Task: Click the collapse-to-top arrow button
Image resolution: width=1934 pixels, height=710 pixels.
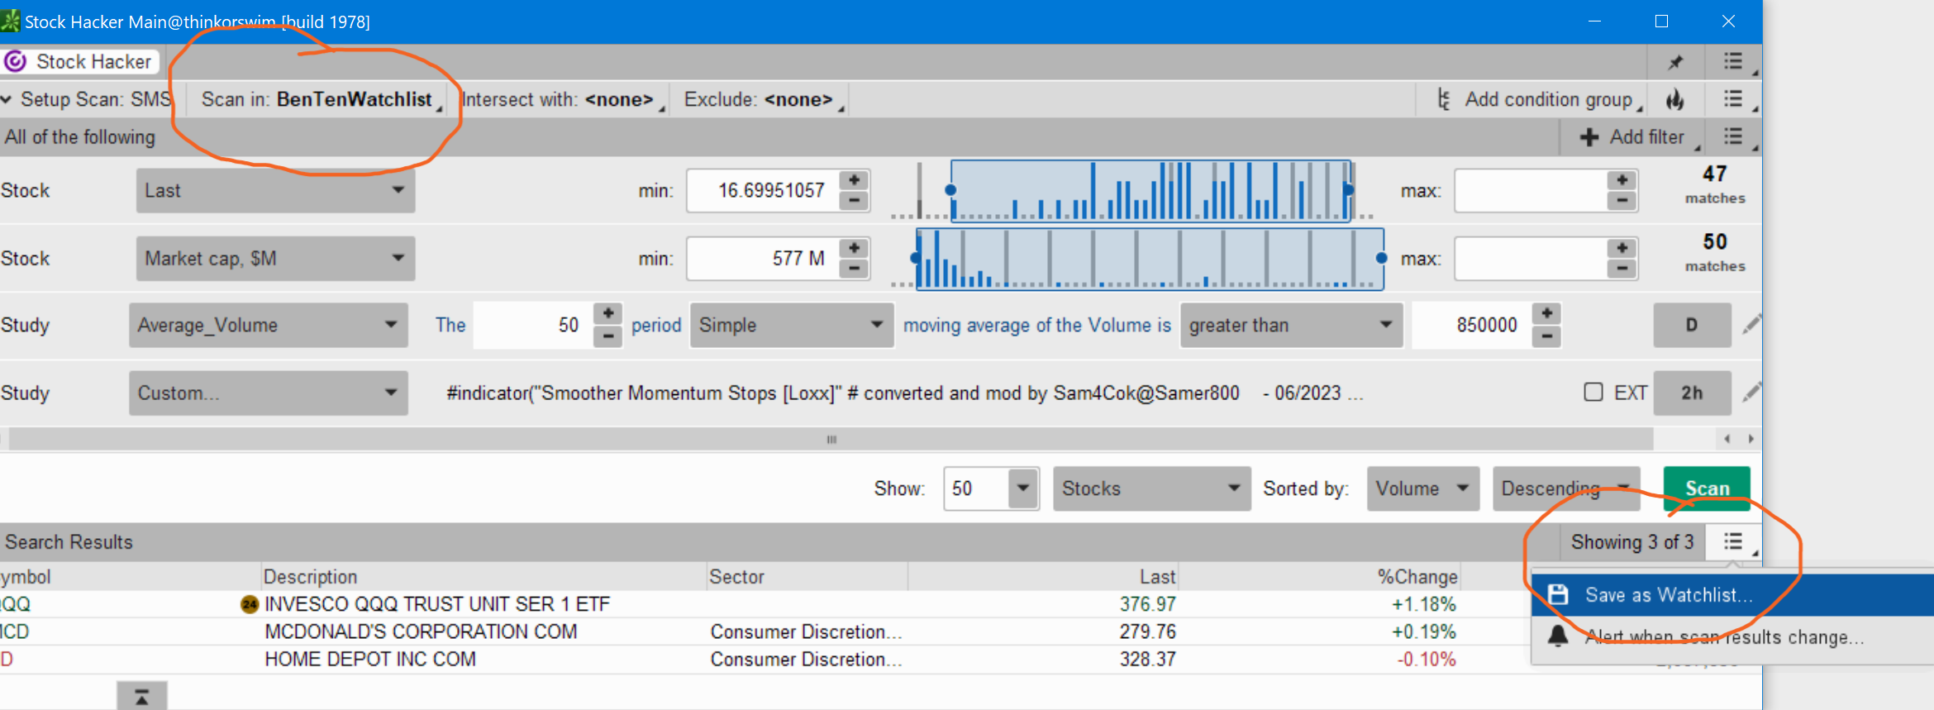Action: pos(141,697)
